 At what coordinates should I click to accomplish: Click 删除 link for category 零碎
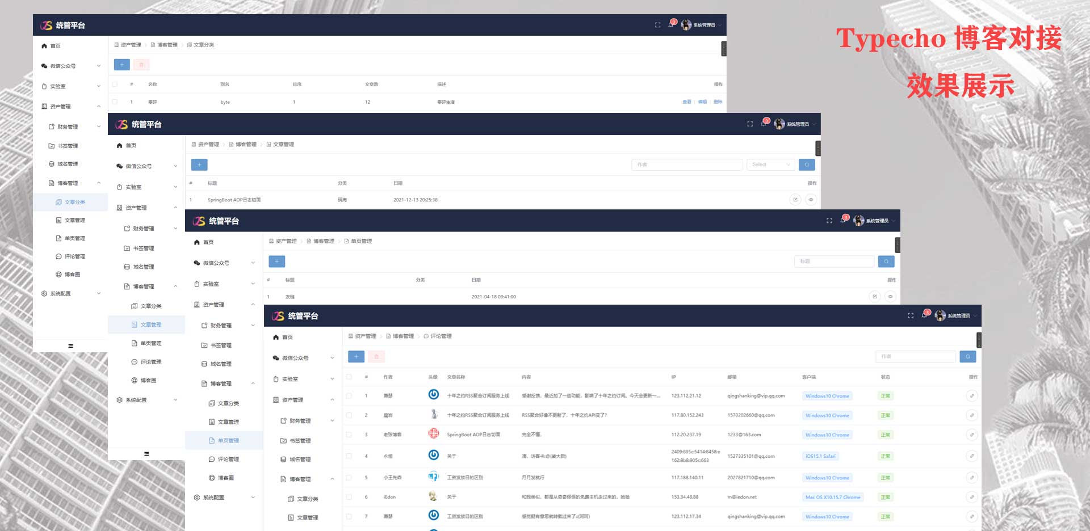[718, 102]
